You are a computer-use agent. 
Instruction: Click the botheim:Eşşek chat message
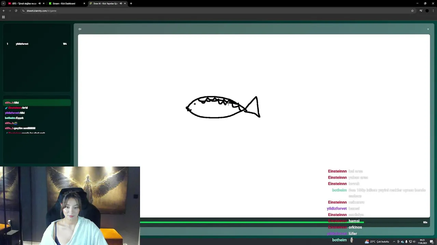pyautogui.click(x=14, y=118)
